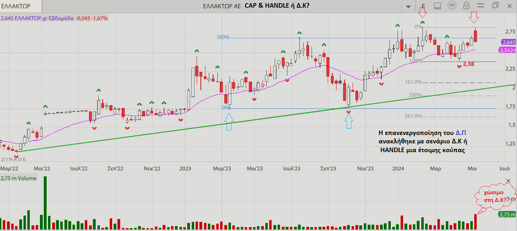This screenshot has width=517, height=231.
Task: Click the Μαρ'22 date label
Action: tap(9, 169)
